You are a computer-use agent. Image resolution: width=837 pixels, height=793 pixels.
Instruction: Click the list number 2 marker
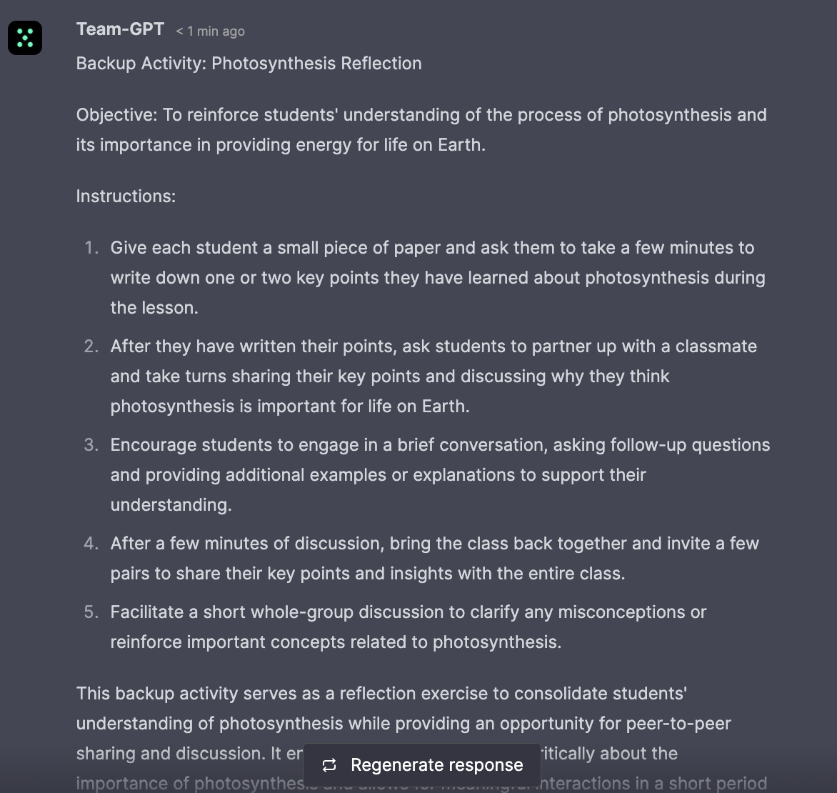tap(91, 346)
